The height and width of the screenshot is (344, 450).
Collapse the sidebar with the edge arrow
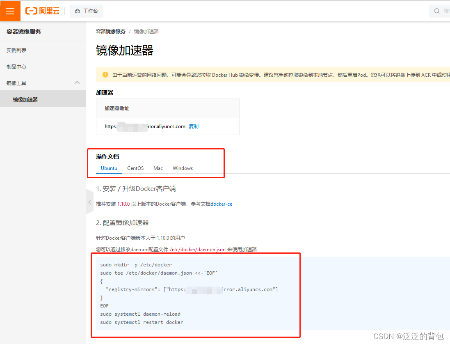90,202
